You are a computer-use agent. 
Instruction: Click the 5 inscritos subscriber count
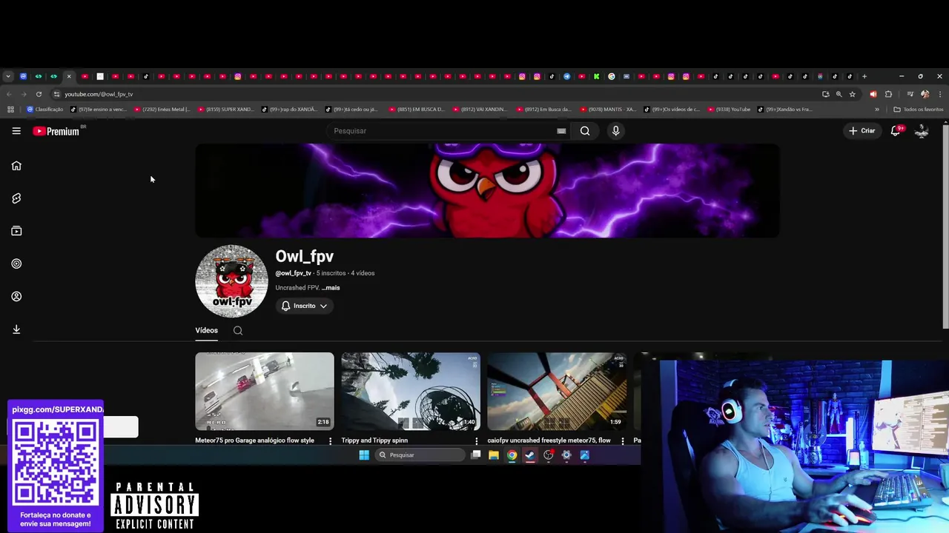[x=331, y=273]
